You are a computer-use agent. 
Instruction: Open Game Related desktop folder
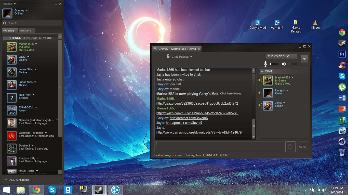296,26
